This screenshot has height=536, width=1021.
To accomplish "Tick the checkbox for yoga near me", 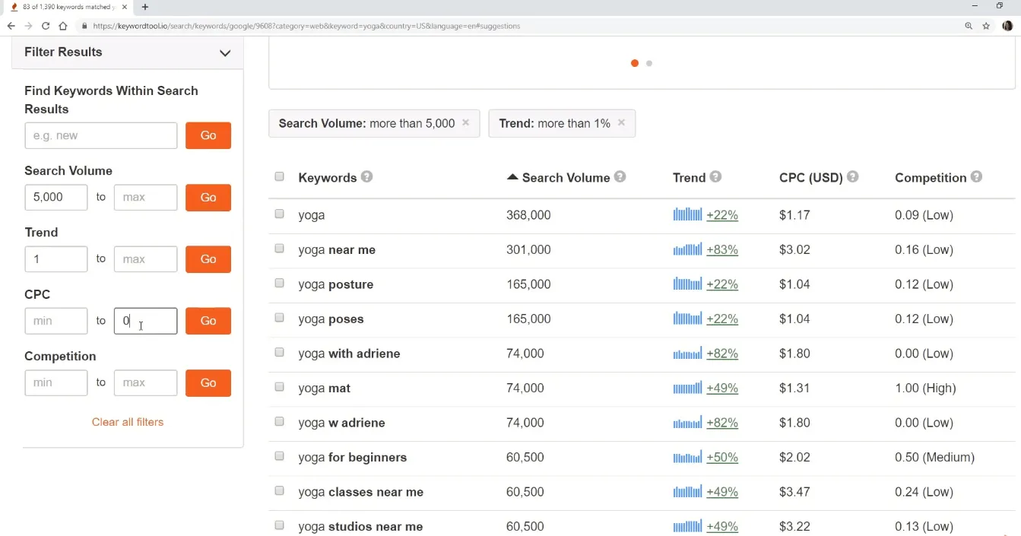I will point(279,249).
